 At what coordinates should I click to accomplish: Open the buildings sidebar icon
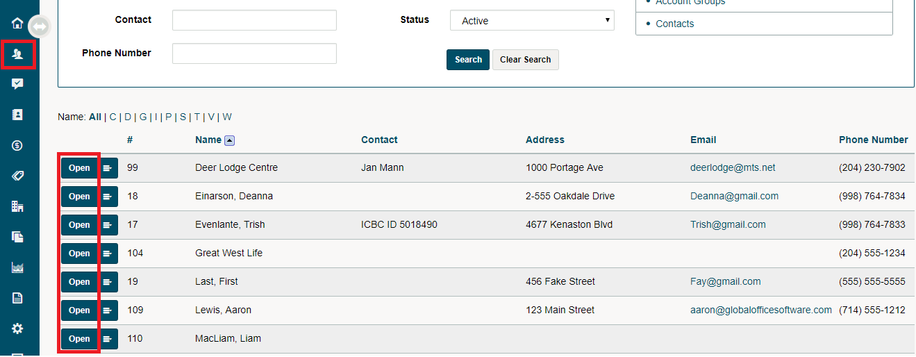coord(18,206)
